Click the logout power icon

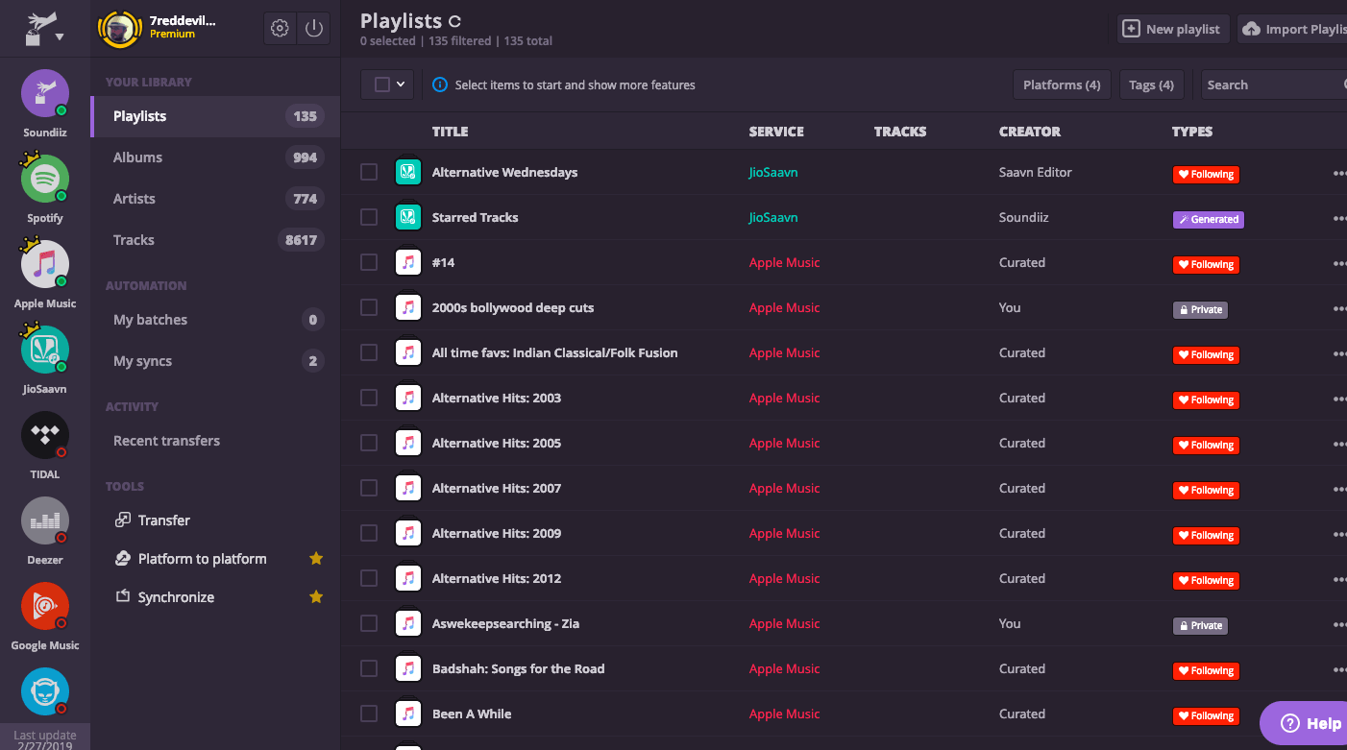point(313,28)
